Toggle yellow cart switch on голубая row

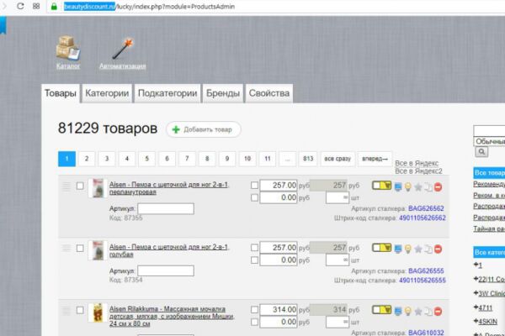click(x=381, y=248)
